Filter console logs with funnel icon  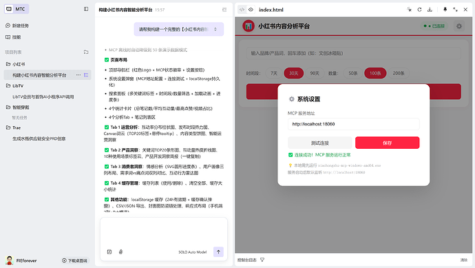point(262,260)
